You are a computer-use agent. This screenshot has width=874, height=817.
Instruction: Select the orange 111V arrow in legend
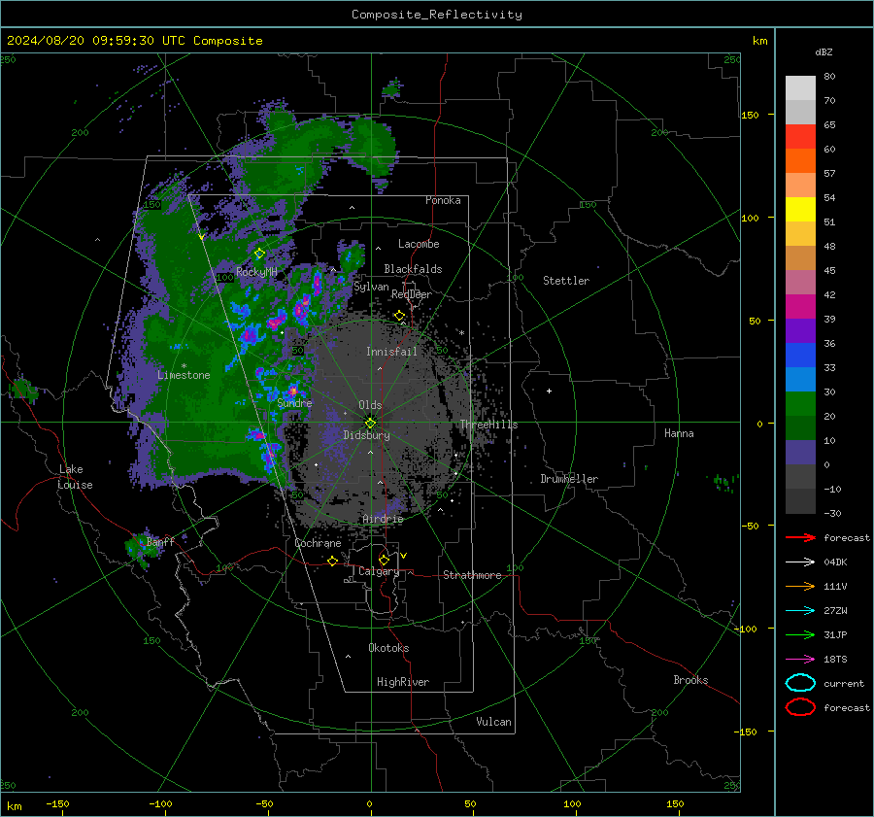coord(800,586)
